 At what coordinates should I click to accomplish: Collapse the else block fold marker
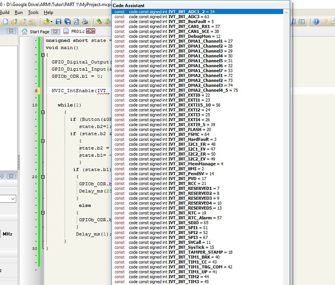[x=43, y=213]
